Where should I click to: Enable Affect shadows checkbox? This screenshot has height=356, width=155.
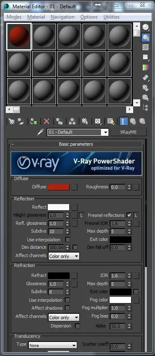tap(67, 308)
